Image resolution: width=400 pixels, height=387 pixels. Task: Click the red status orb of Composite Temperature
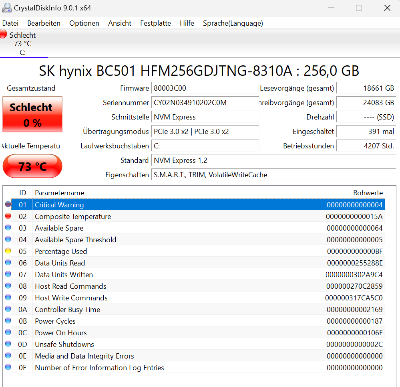[8, 216]
